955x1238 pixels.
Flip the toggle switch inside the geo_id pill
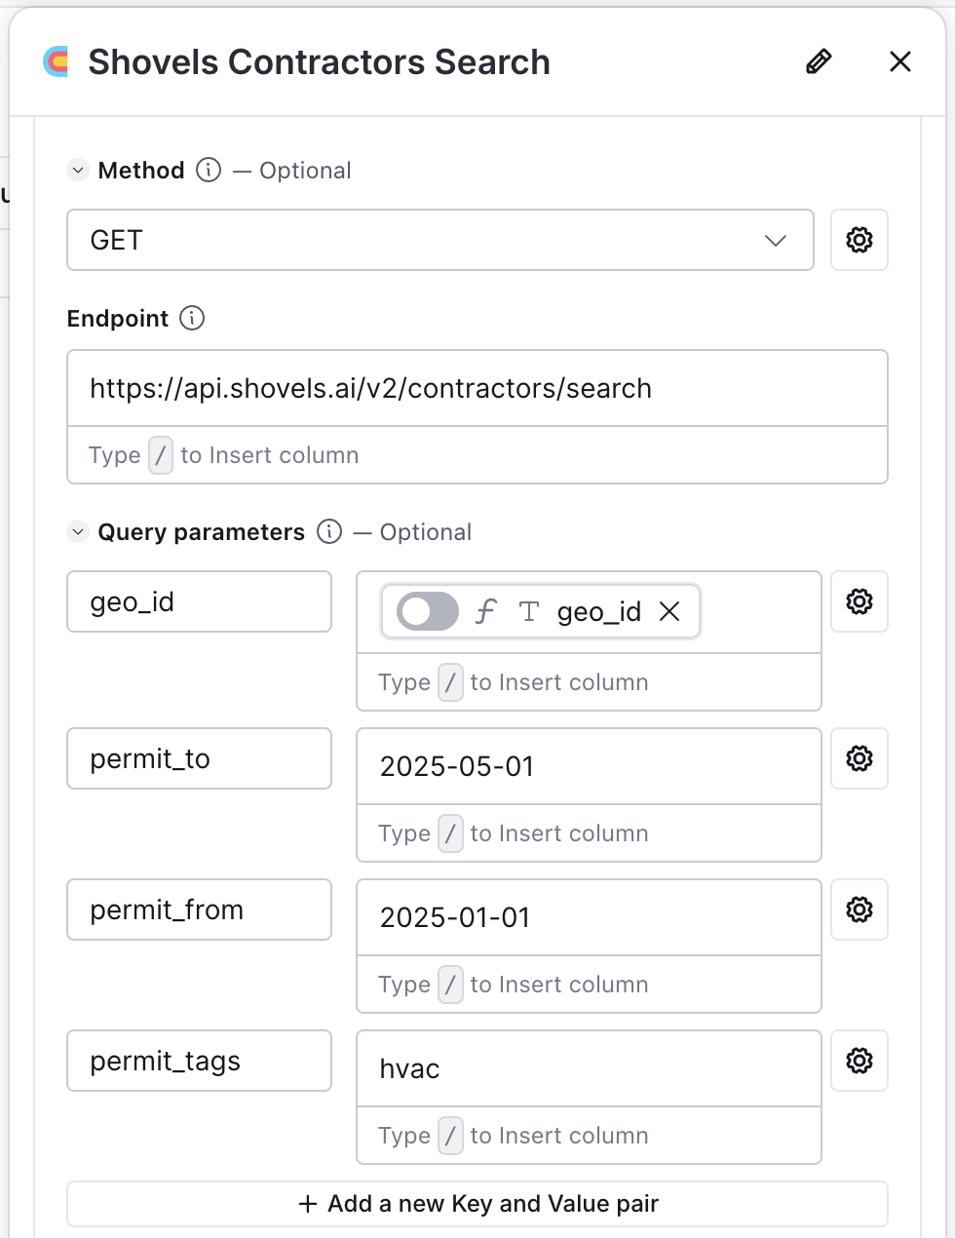click(425, 611)
